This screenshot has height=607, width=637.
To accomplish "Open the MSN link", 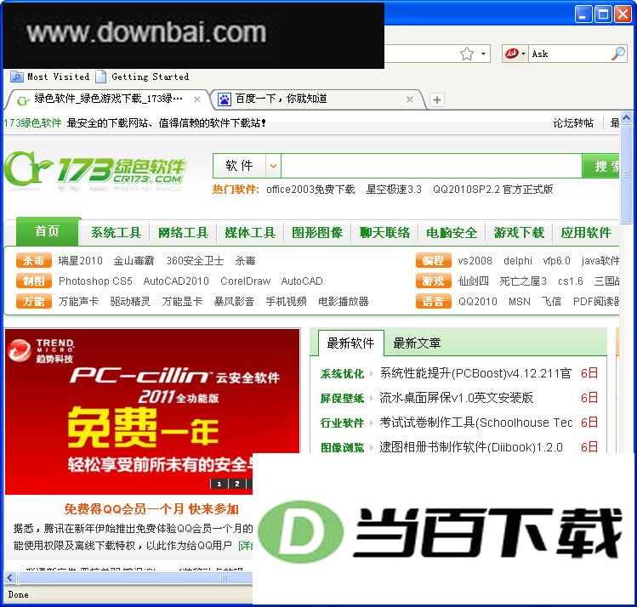I will (x=519, y=301).
